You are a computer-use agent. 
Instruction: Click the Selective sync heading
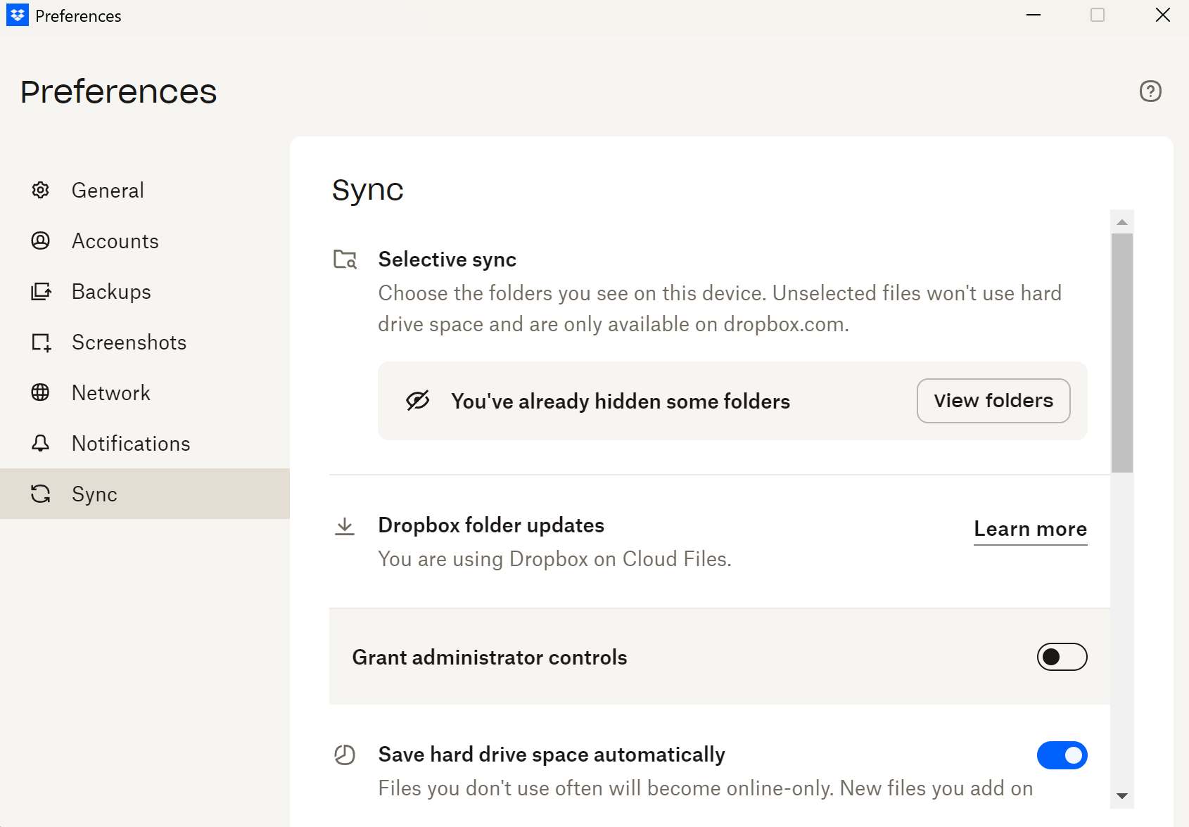point(447,259)
